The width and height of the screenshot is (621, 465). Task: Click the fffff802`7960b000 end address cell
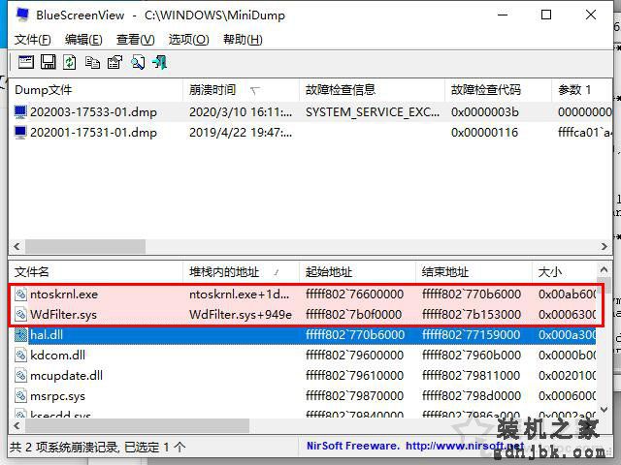pos(472,356)
